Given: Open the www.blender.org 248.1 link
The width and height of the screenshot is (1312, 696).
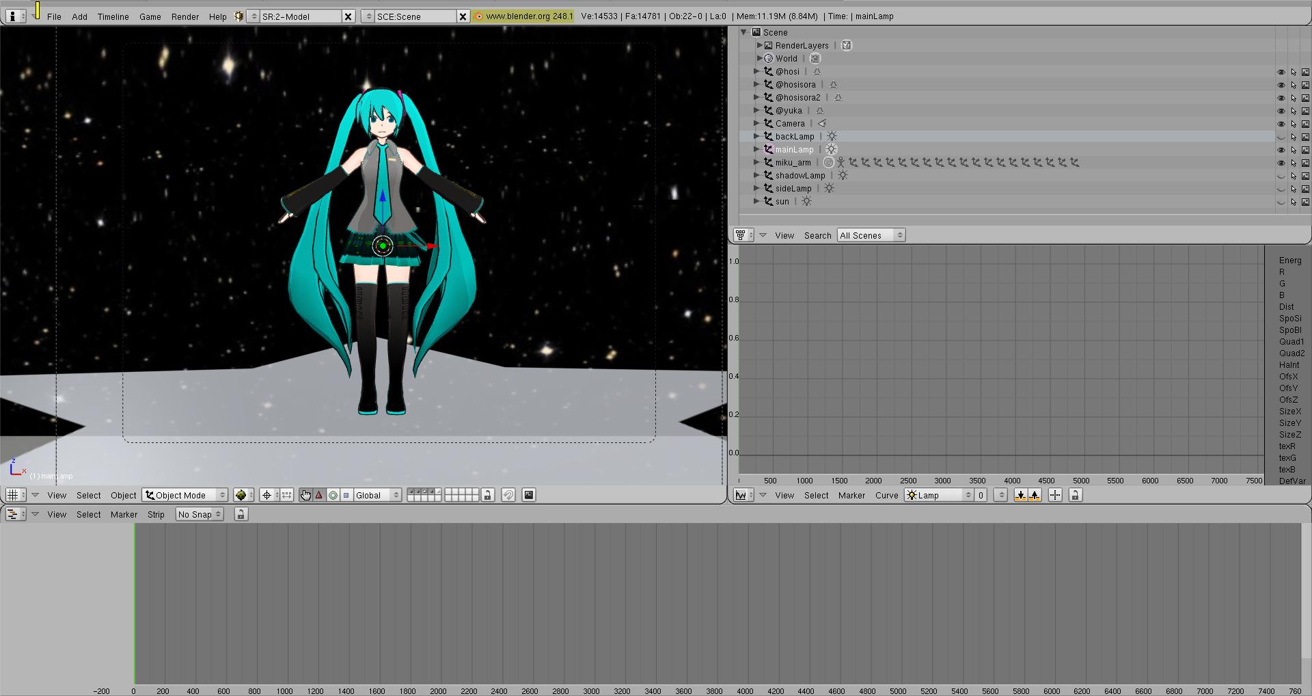Looking at the screenshot, I should point(523,16).
